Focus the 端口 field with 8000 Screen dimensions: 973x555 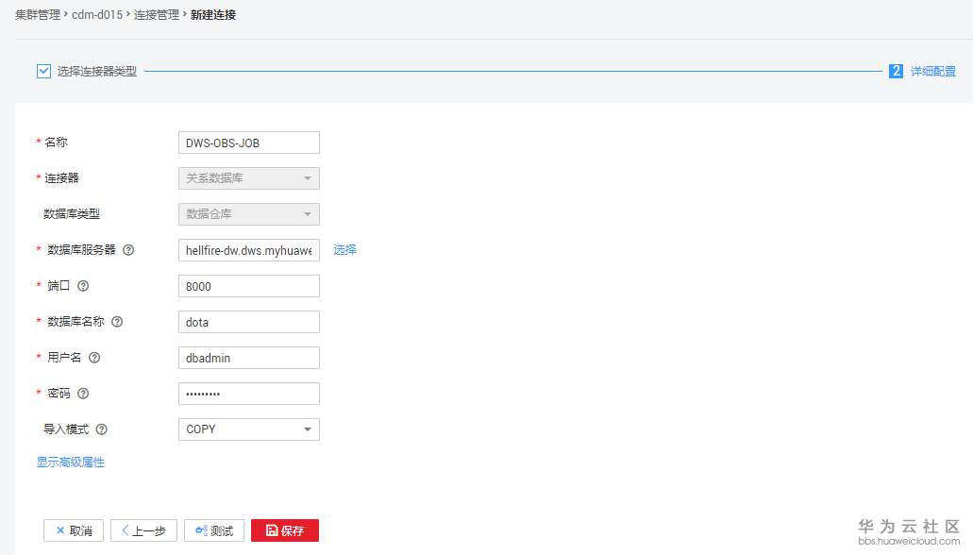pos(249,286)
